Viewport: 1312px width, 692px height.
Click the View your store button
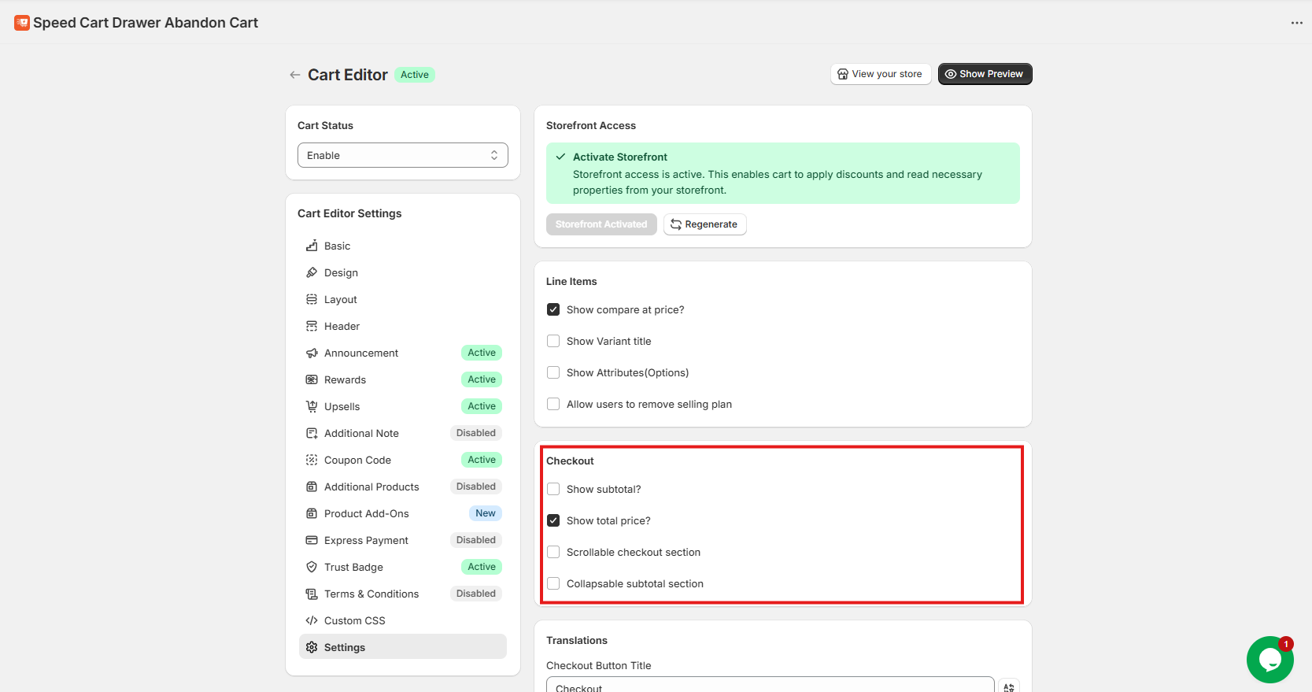pos(880,74)
